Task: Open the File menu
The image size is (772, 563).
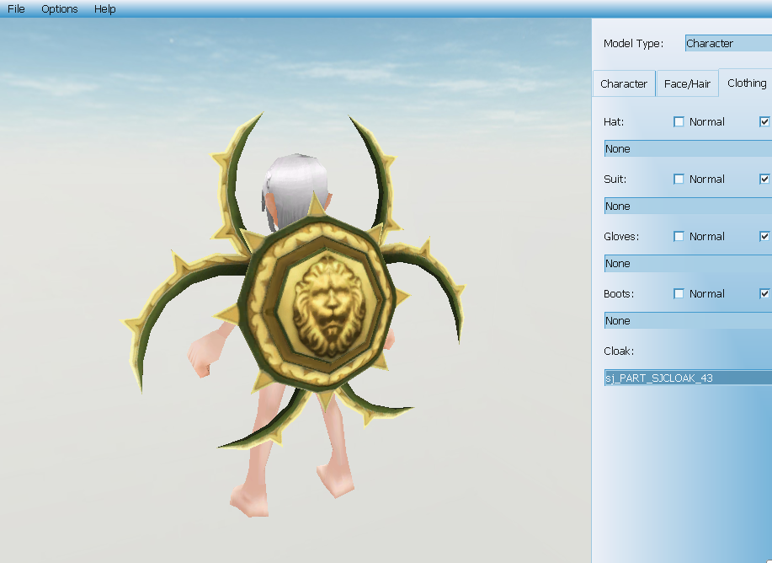Action: (16, 8)
